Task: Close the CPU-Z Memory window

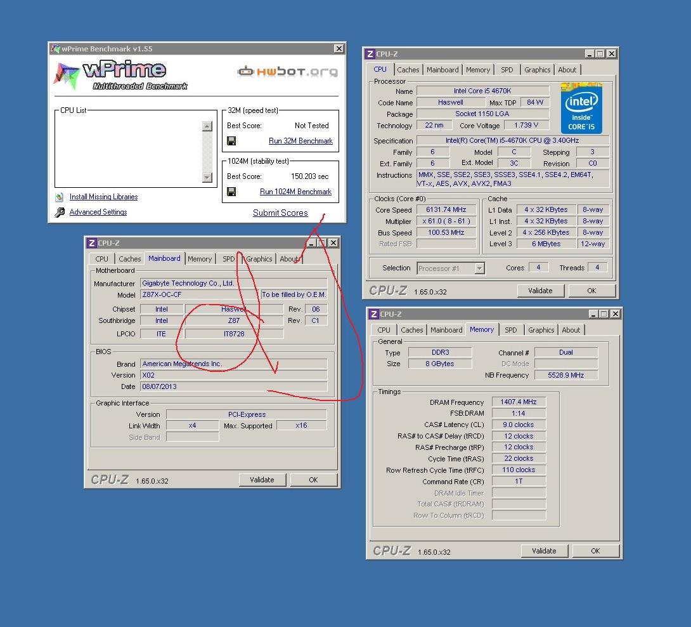Action: coord(615,313)
